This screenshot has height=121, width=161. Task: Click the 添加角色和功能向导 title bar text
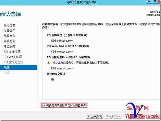pos(81,2)
